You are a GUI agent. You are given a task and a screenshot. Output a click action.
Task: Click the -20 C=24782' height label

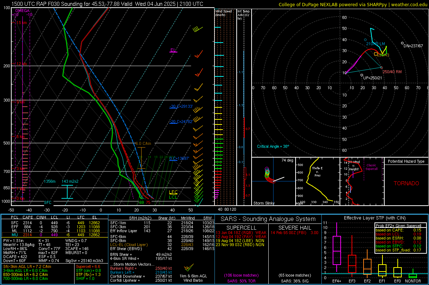[181, 122]
